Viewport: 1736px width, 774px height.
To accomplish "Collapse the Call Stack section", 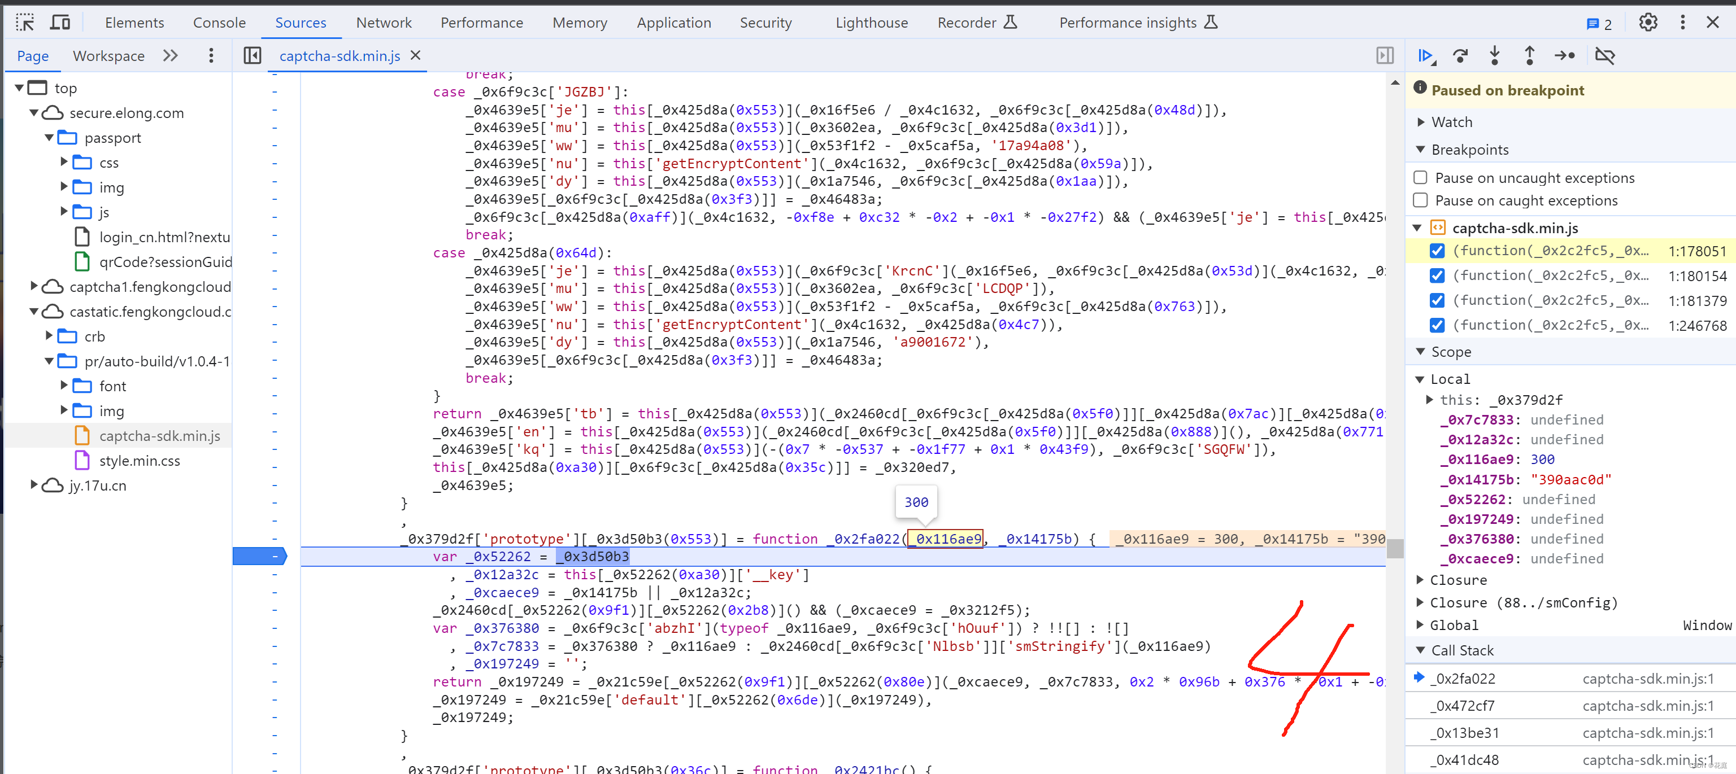I will (1421, 650).
